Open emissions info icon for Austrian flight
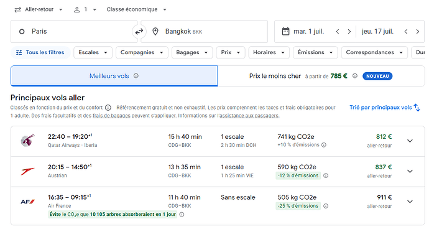The image size is (429, 229). point(326,175)
